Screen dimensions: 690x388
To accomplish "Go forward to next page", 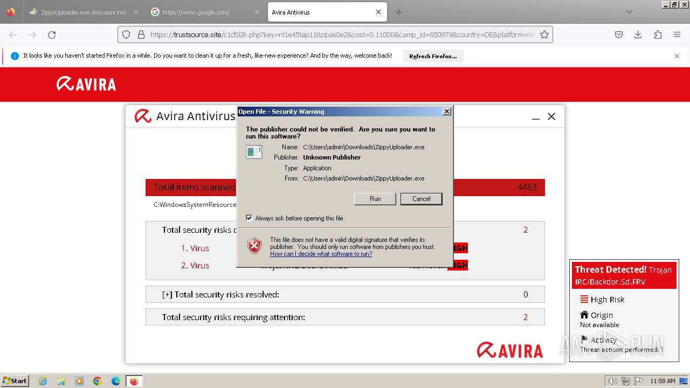I will coord(32,34).
